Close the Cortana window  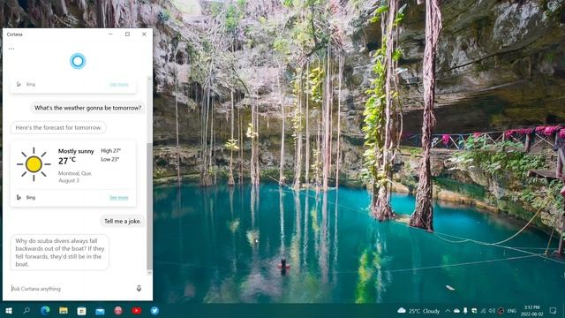tap(144, 34)
